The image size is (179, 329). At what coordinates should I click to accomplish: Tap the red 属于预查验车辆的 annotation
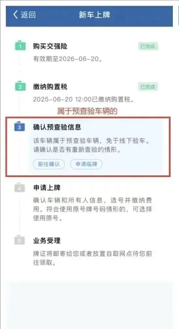87,111
